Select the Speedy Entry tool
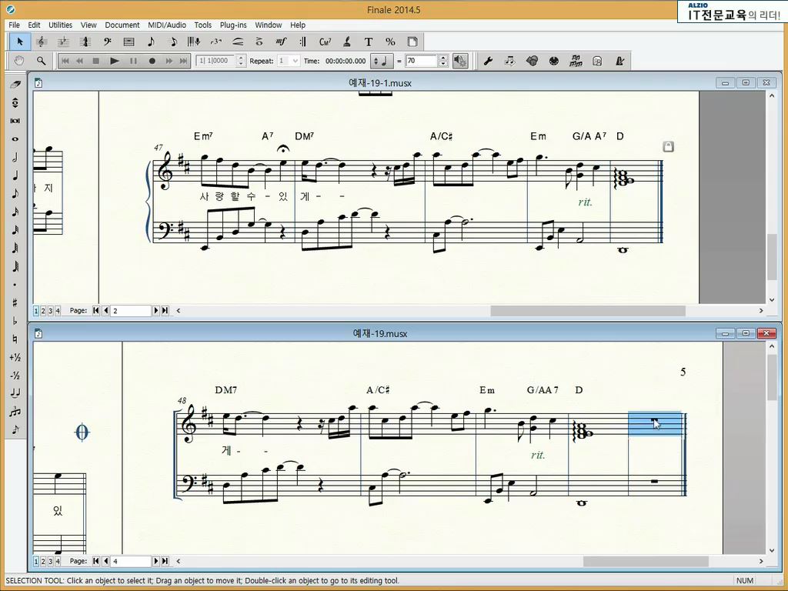The width and height of the screenshot is (788, 591). 172,42
